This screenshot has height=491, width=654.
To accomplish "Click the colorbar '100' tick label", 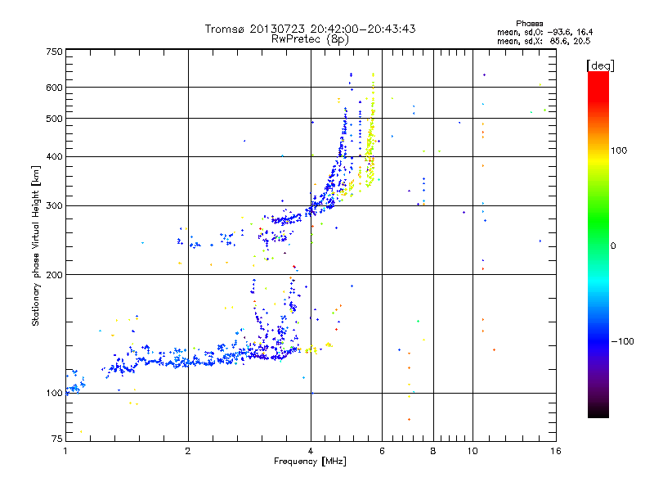I will point(619,151).
